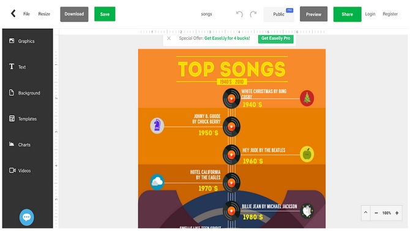The height and width of the screenshot is (231, 410).
Task: Open the Charts panel in sidebar
Action: coord(20,145)
